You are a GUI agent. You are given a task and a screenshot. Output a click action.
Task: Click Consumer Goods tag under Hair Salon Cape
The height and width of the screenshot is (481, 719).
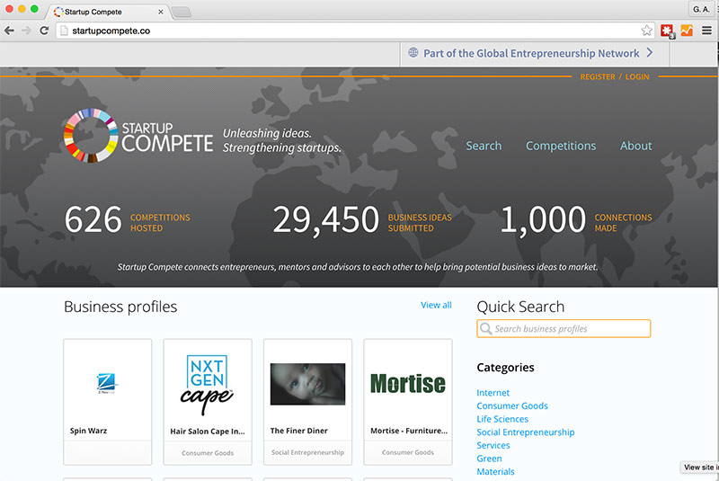[208, 453]
